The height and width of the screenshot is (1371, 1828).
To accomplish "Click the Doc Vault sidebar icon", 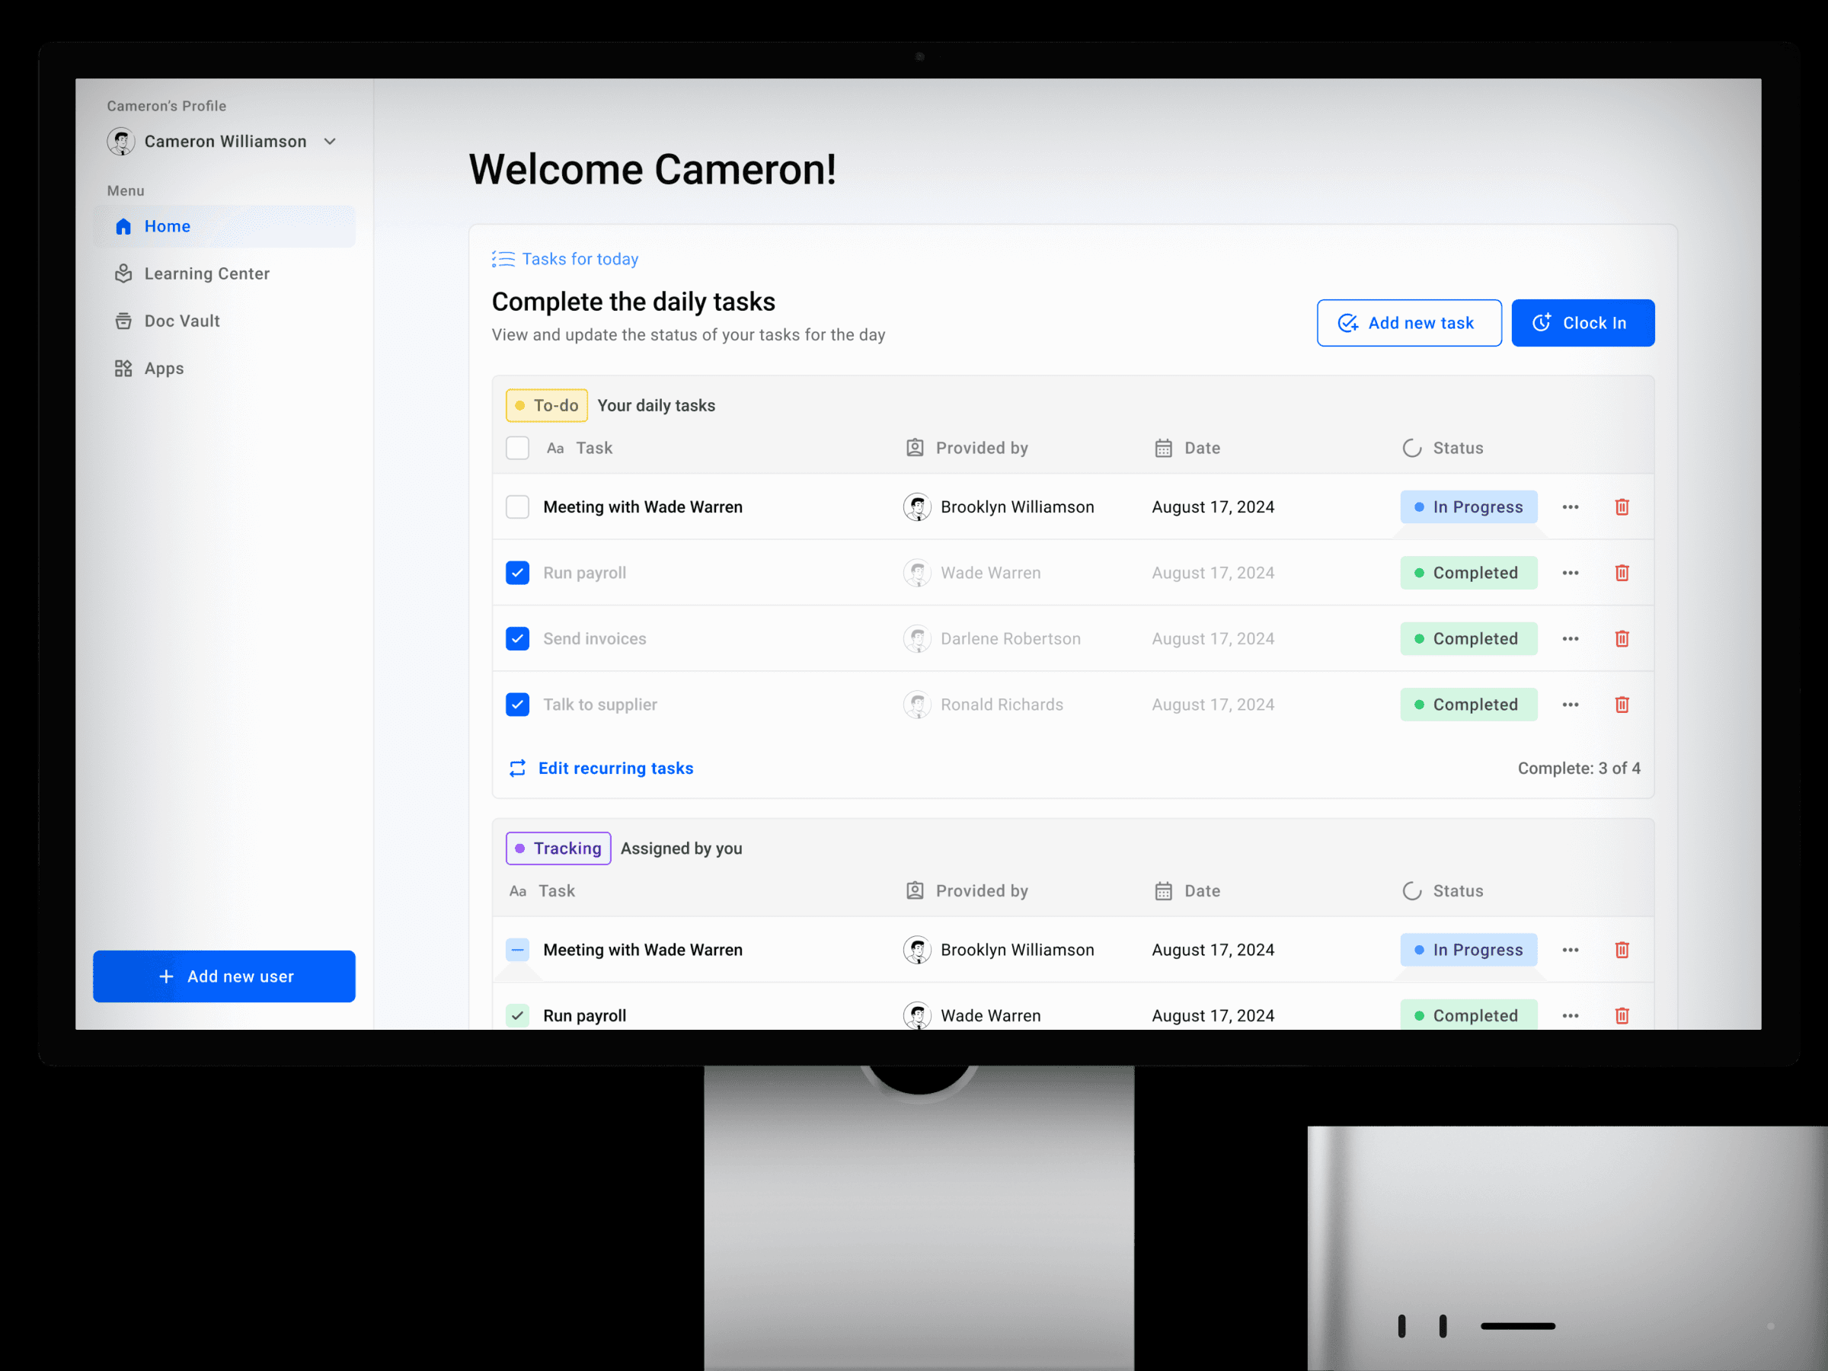I will [123, 321].
